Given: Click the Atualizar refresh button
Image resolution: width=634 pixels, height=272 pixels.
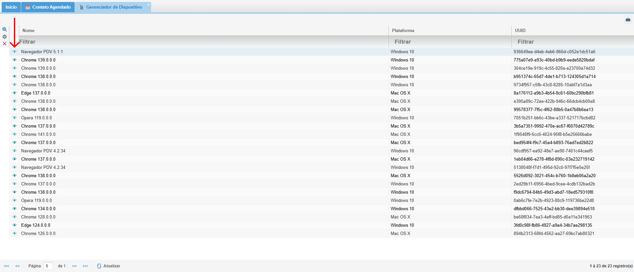Looking at the screenshot, I should [x=109, y=266].
